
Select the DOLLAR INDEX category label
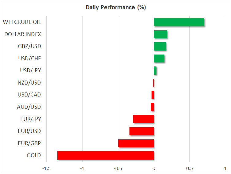(x=23, y=34)
